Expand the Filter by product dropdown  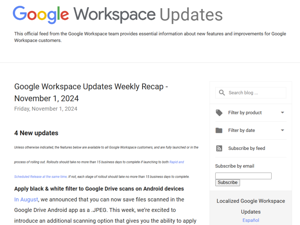[x=245, y=113]
